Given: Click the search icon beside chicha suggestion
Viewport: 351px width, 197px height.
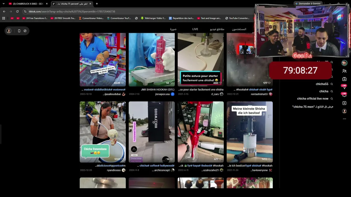Looking at the screenshot, I should pyautogui.click(x=332, y=91).
